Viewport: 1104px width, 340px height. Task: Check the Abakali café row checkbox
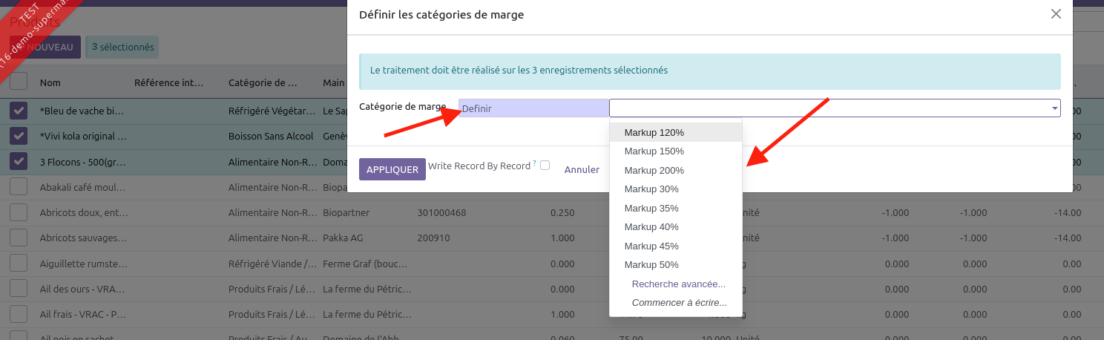pos(19,187)
